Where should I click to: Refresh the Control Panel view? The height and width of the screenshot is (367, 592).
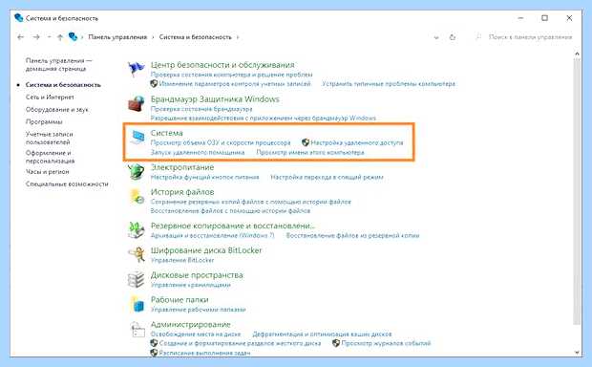[x=453, y=37]
